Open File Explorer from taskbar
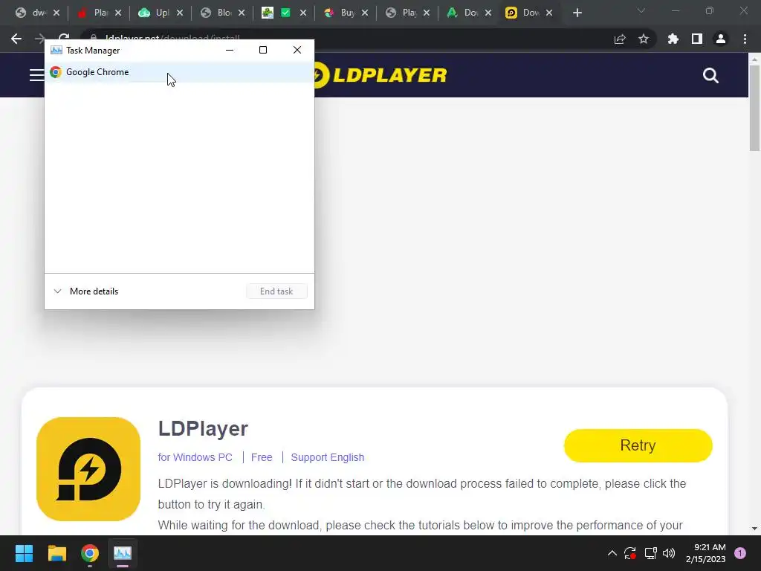This screenshot has height=571, width=761. click(x=56, y=553)
